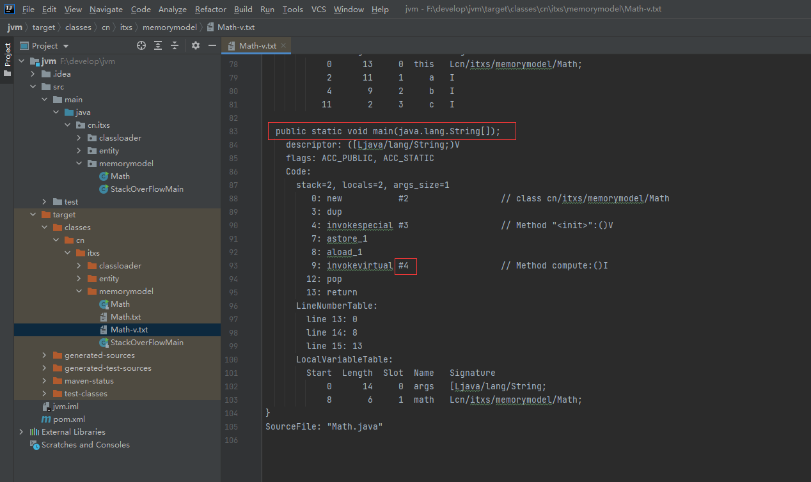This screenshot has height=482, width=811.
Task: Collapse the target folder
Action: (x=33, y=215)
